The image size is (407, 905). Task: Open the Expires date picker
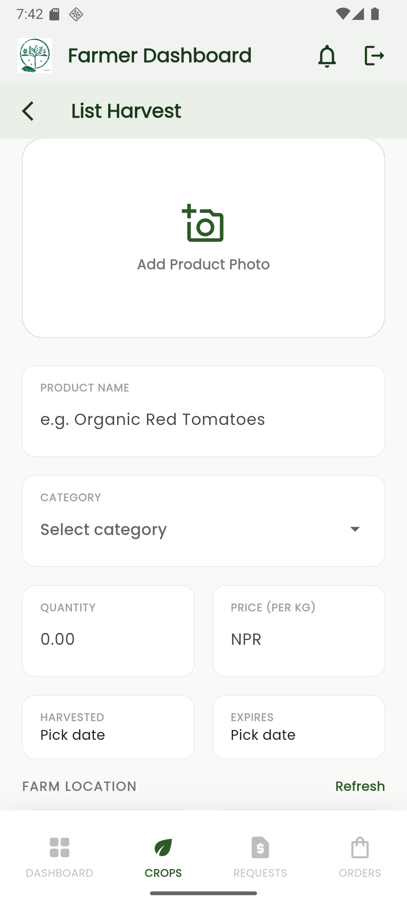(x=298, y=727)
